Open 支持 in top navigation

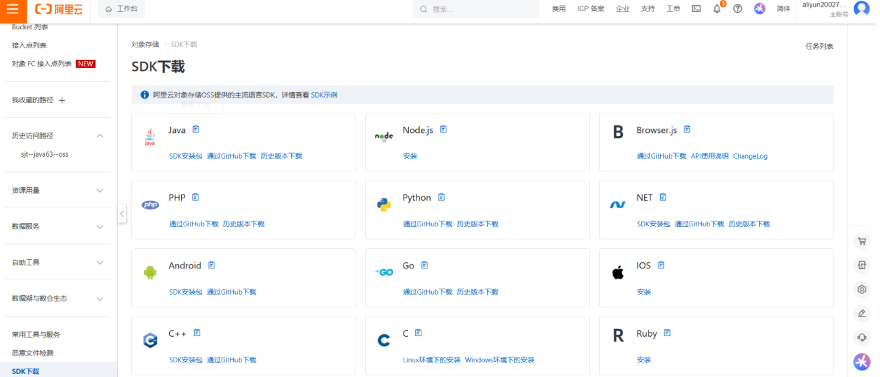(648, 9)
